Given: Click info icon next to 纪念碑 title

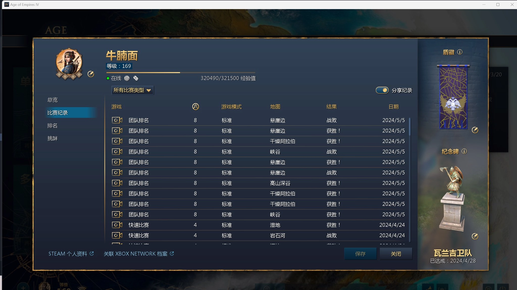Looking at the screenshot, I should tap(464, 151).
